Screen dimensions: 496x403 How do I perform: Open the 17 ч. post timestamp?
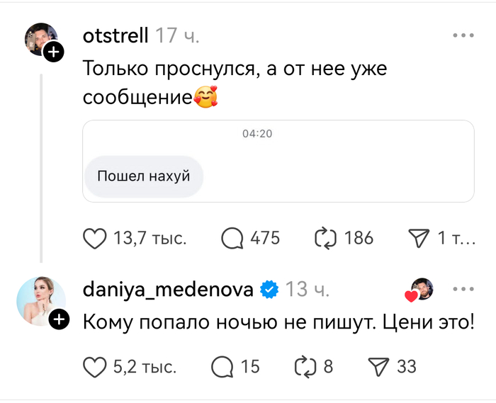(x=177, y=35)
